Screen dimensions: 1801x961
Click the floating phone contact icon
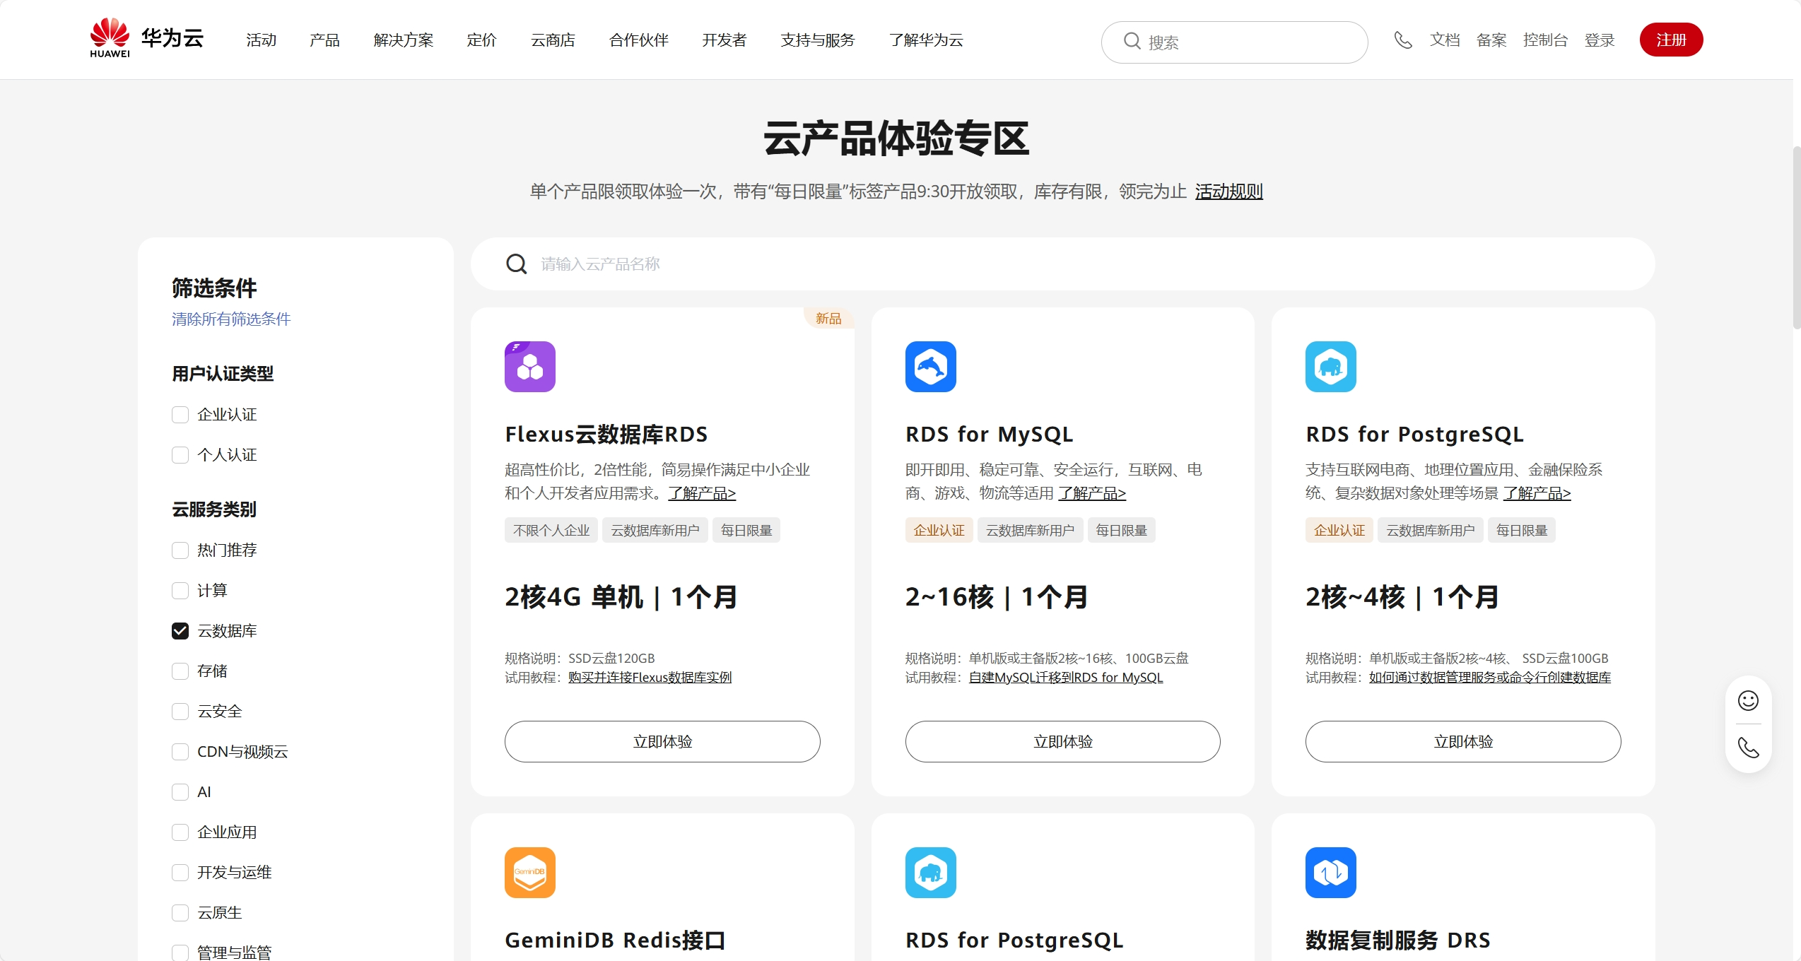[1748, 748]
